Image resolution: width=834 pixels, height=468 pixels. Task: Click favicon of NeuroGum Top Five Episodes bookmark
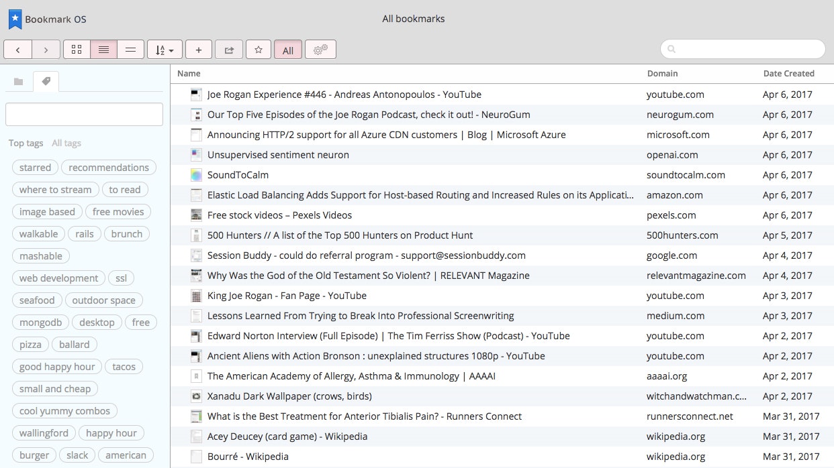pos(196,115)
